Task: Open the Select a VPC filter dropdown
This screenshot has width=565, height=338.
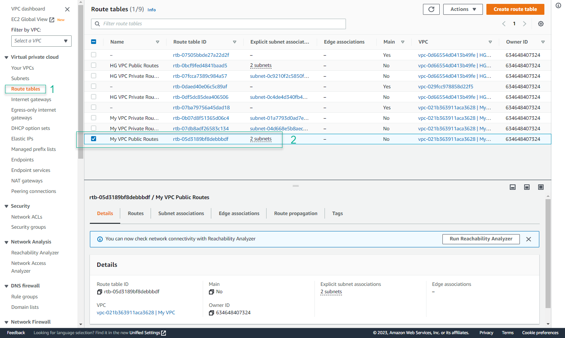Action: [41, 41]
